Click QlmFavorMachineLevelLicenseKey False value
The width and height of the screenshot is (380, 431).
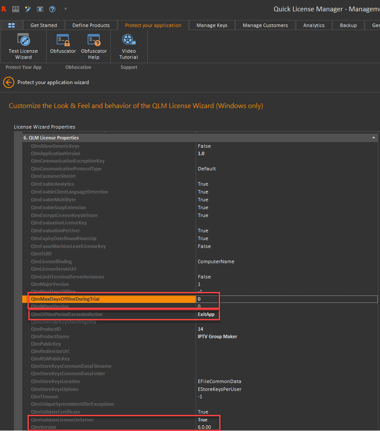[x=204, y=246]
